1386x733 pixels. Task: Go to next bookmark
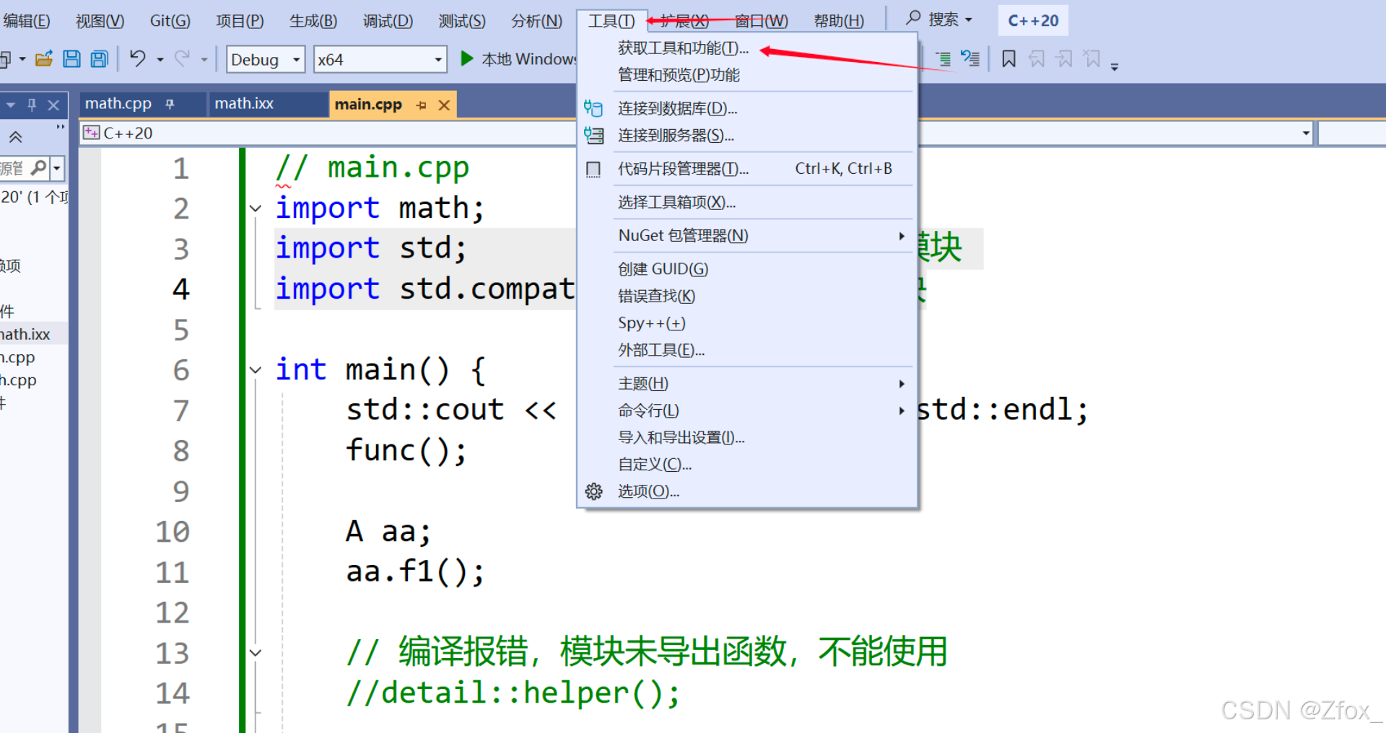tap(1064, 58)
